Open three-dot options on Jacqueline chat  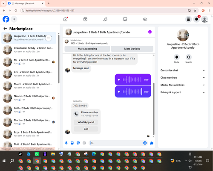[49, 38]
